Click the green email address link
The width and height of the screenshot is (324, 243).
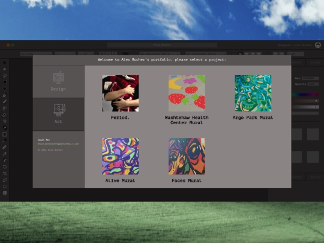coord(58,144)
